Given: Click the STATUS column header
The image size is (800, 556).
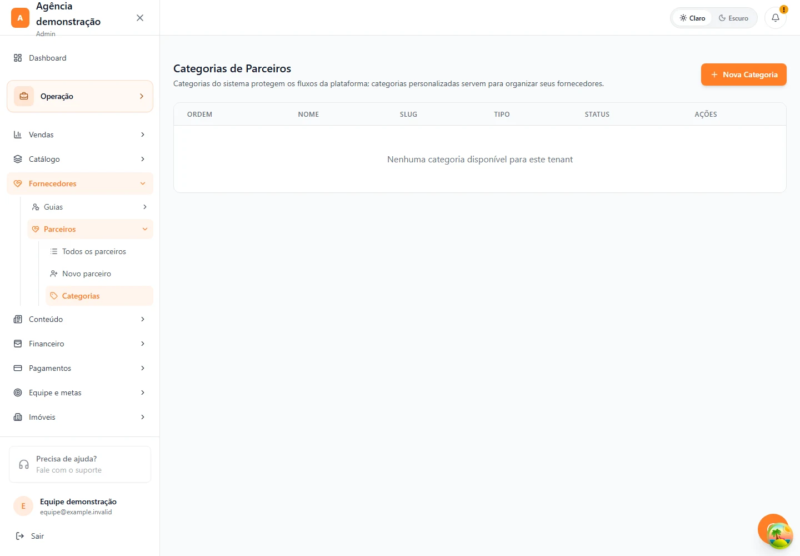Looking at the screenshot, I should pyautogui.click(x=597, y=115).
